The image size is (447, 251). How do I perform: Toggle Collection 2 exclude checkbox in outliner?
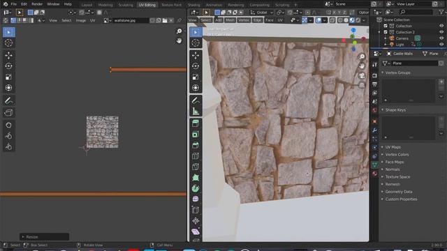pyautogui.click(x=386, y=32)
